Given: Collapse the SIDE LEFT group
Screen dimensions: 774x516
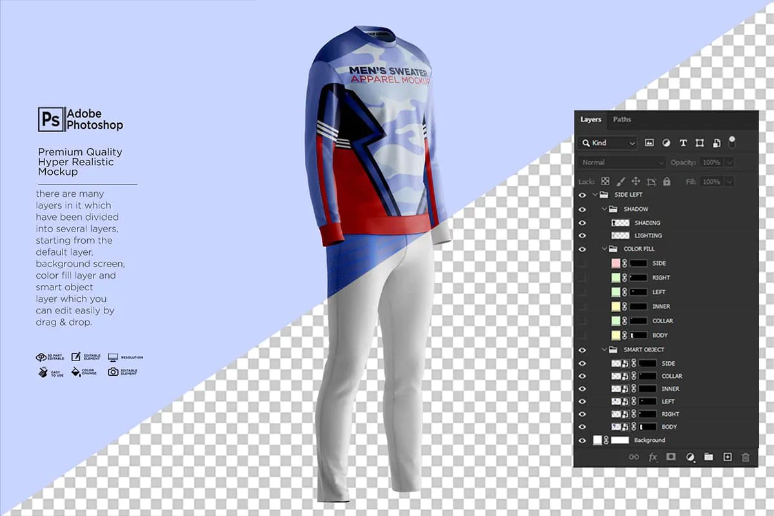Looking at the screenshot, I should [x=594, y=195].
